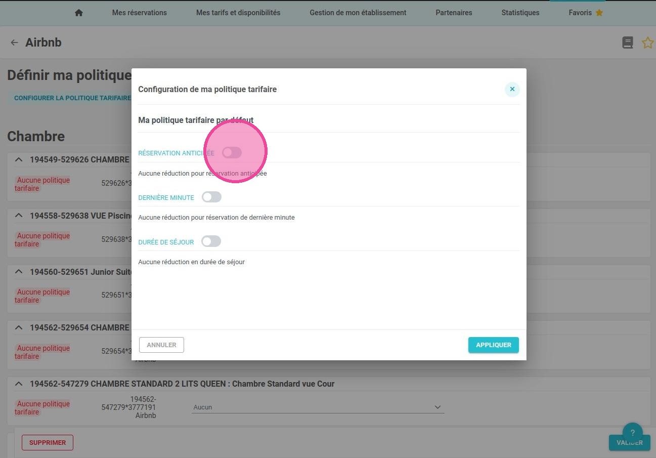This screenshot has height=458, width=656.
Task: Go to the home icon in navbar
Action: pos(78,13)
